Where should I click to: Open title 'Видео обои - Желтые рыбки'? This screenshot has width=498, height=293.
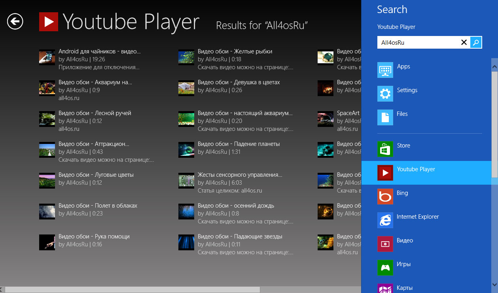pyautogui.click(x=235, y=51)
